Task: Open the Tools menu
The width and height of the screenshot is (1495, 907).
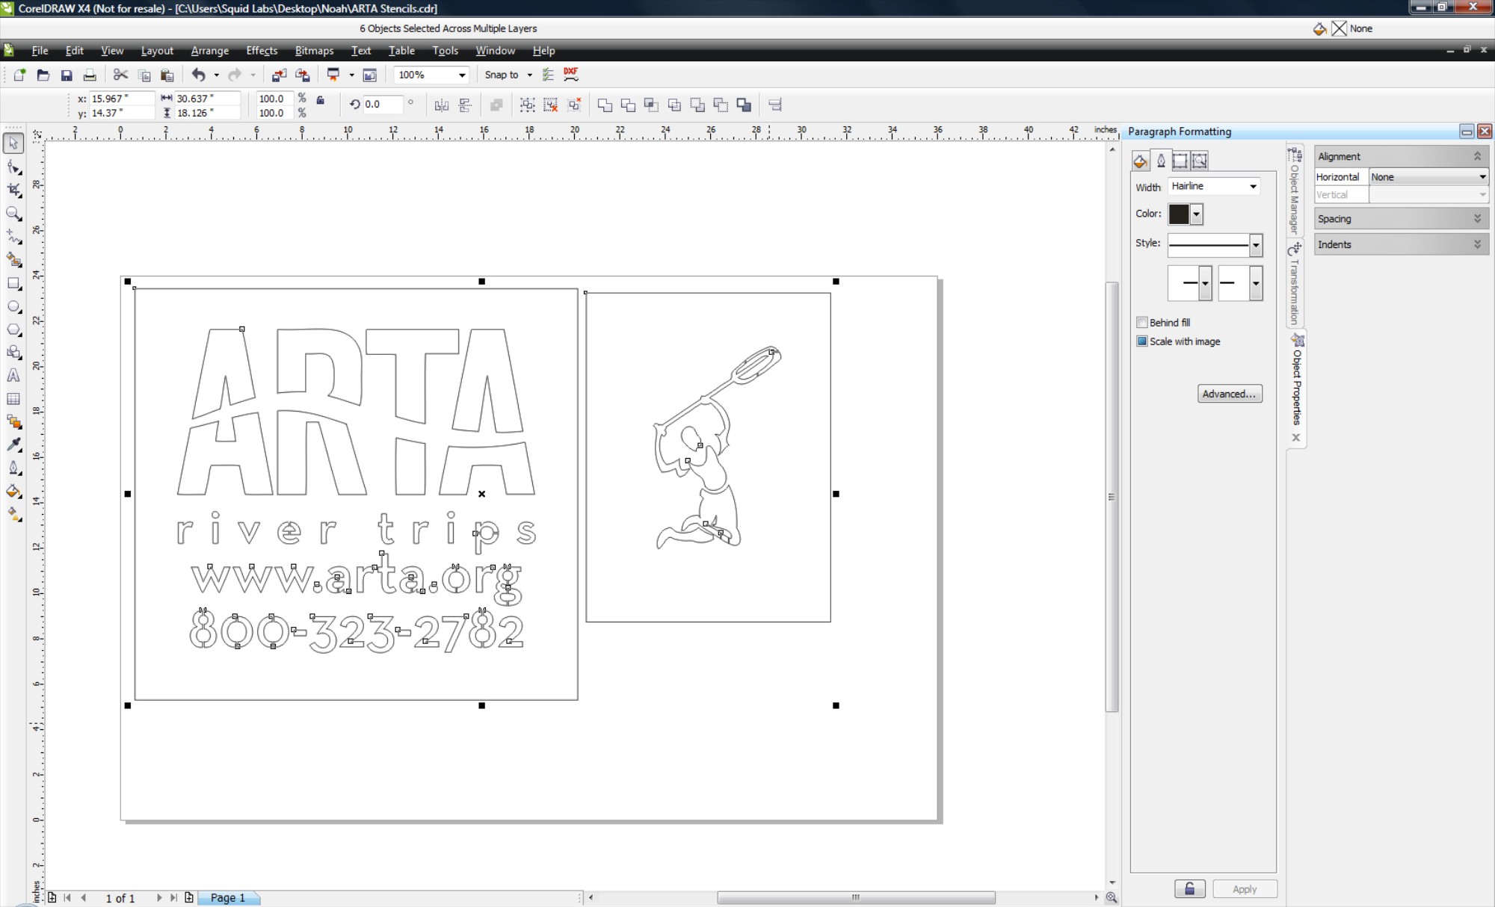Action: coord(445,51)
